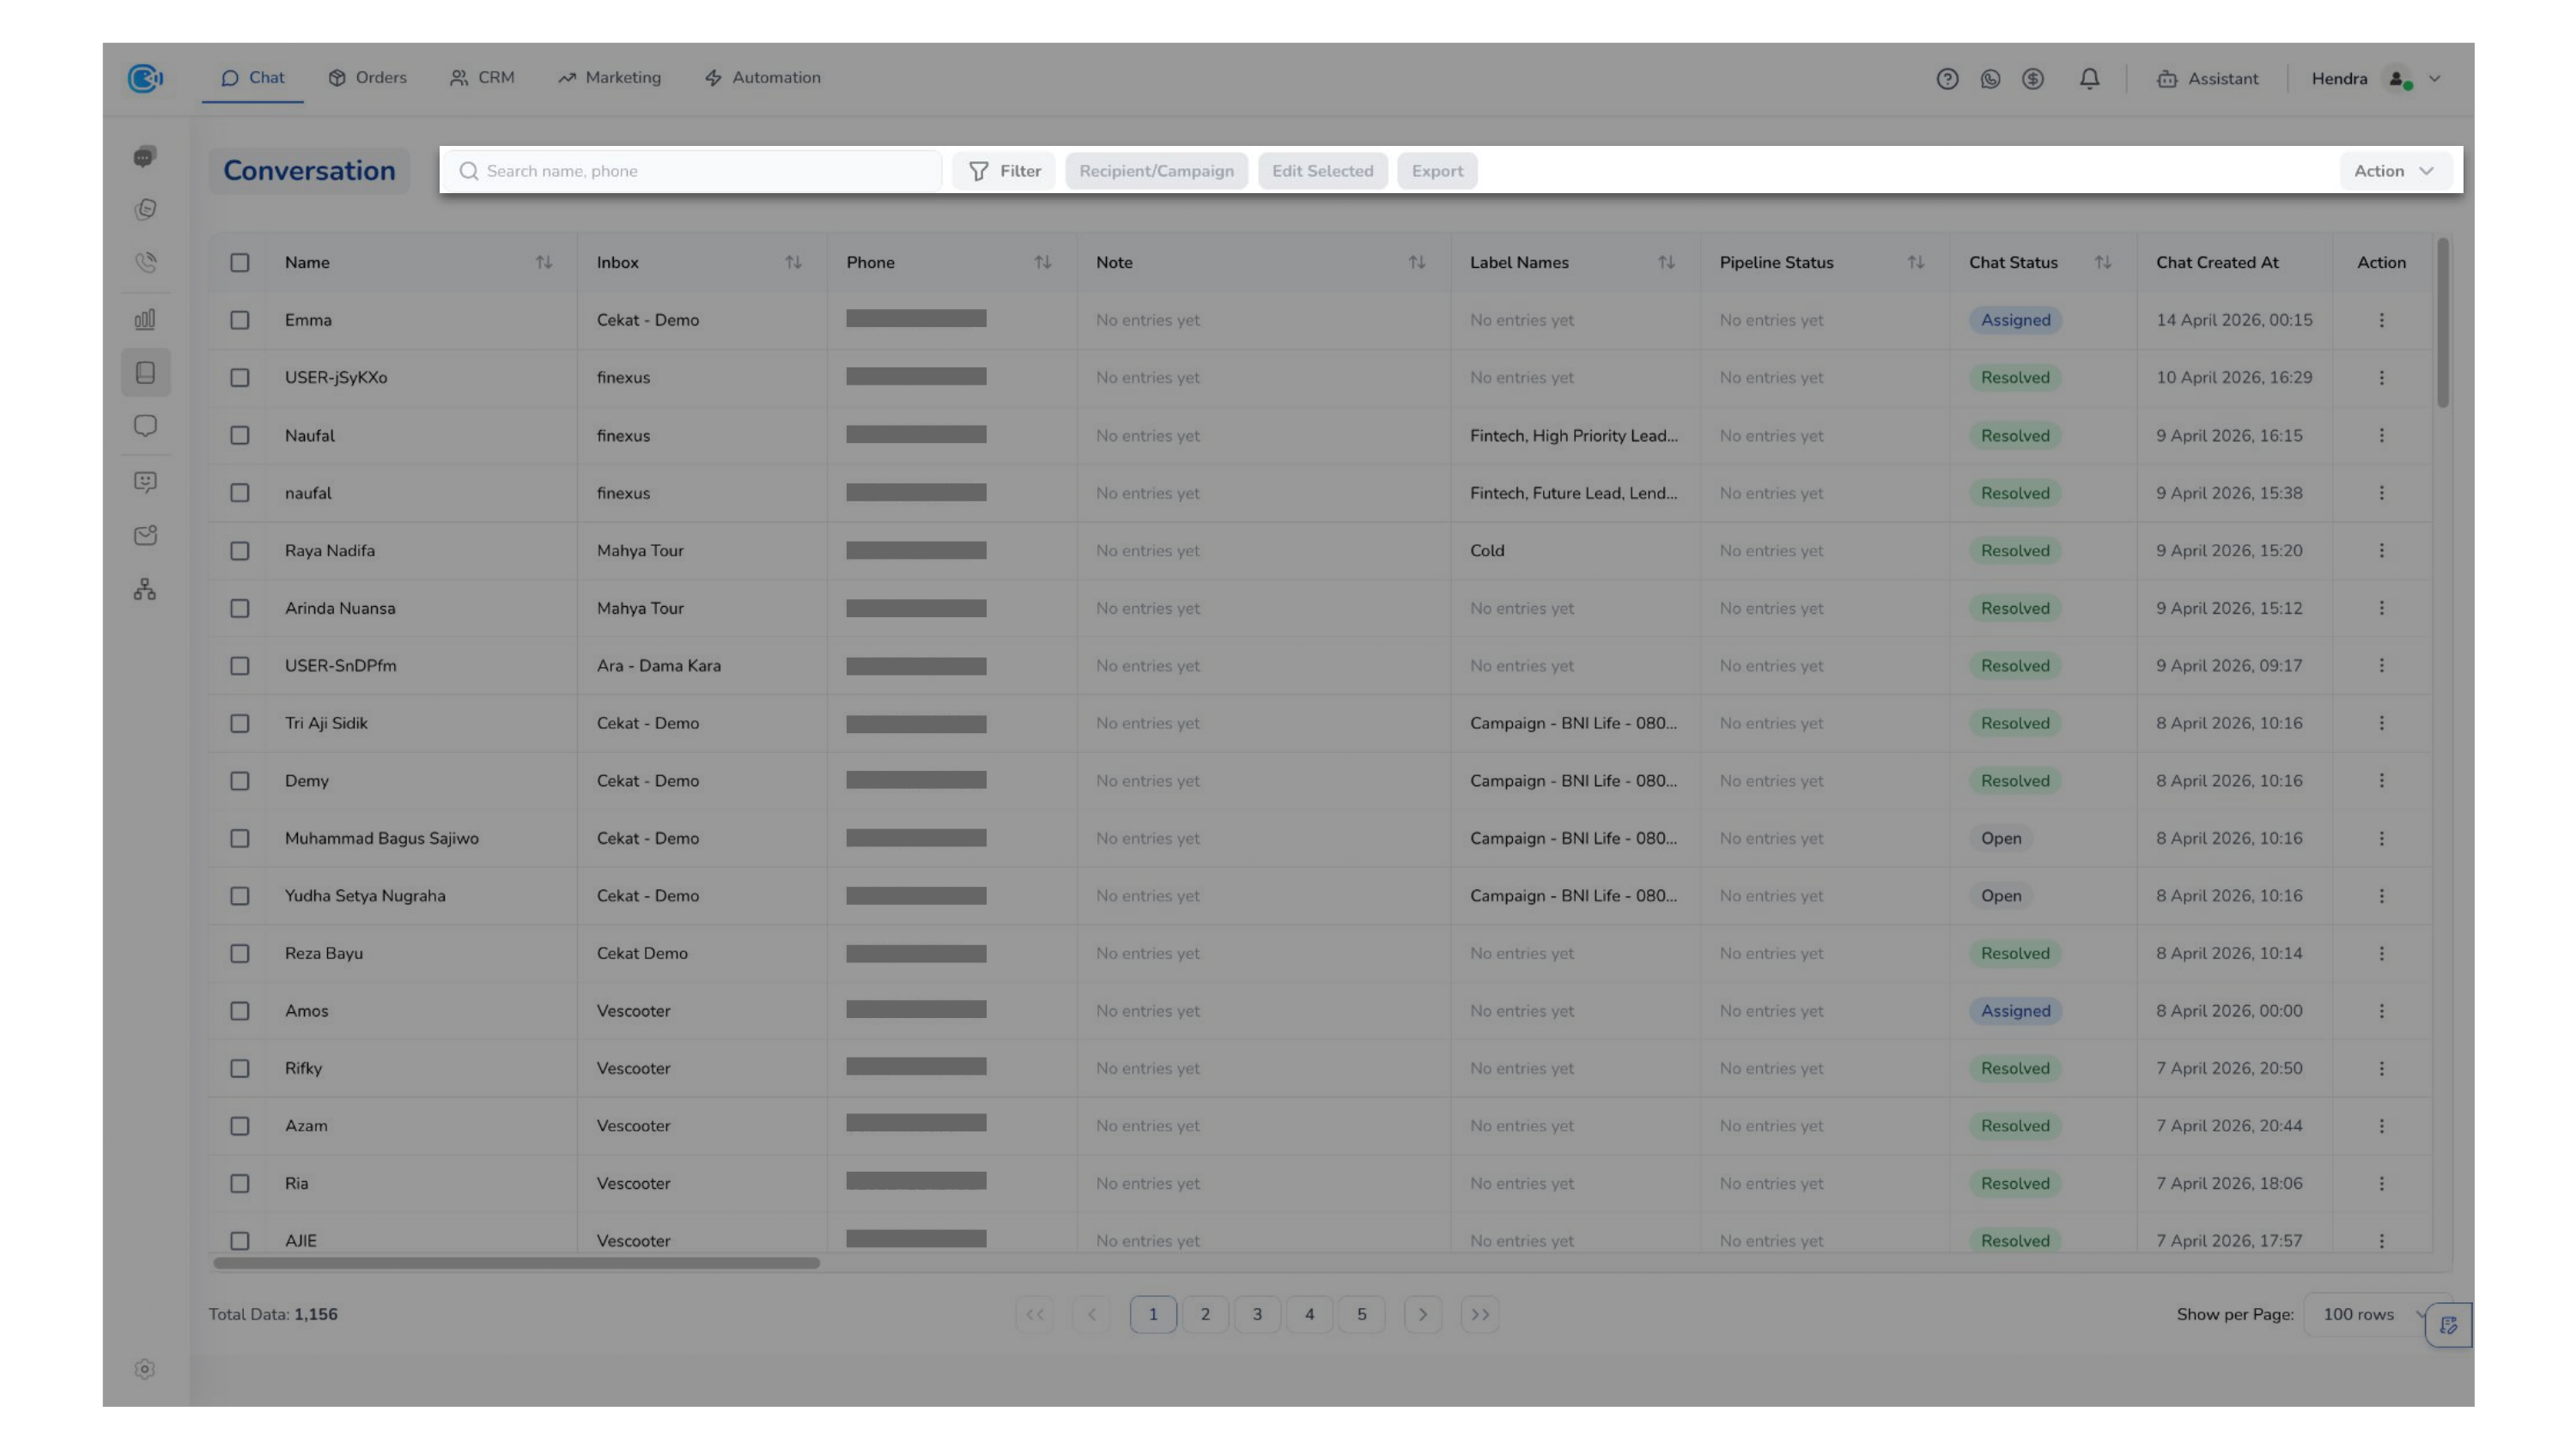Click Emma's Assigned status badge
Screen dimensions: 2576x1449
coord(2015,320)
